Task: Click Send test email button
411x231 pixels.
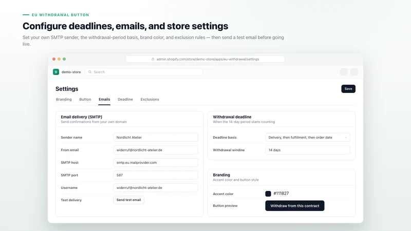Action: coord(129,200)
